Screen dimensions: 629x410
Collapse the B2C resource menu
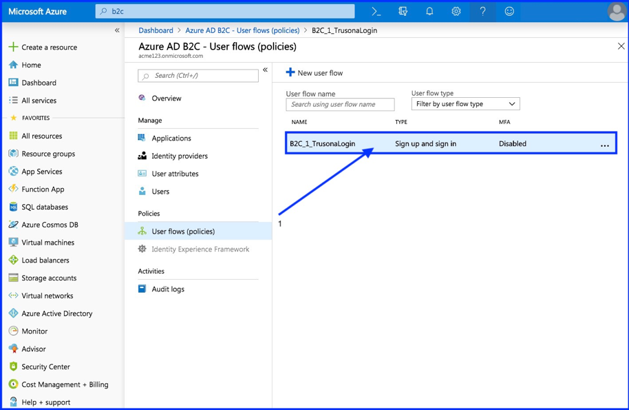(265, 70)
